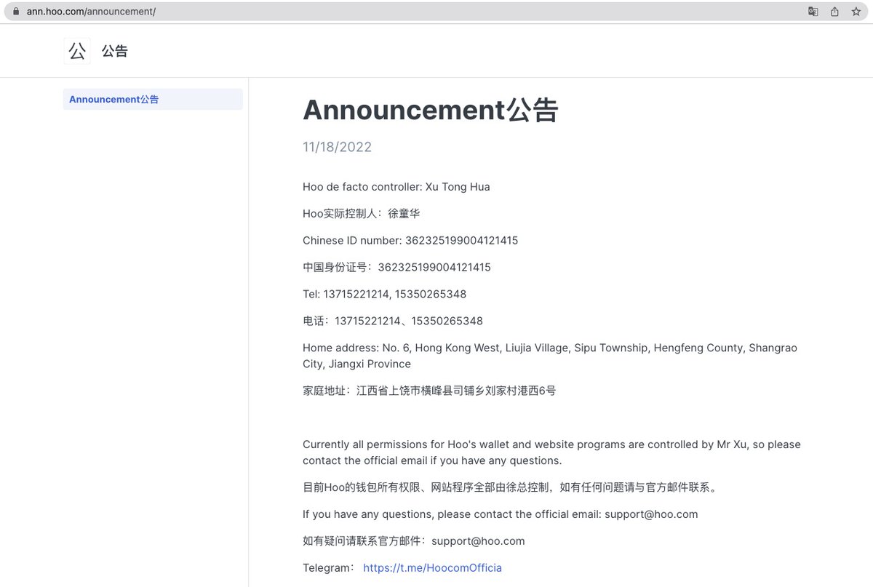Image resolution: width=873 pixels, height=587 pixels.
Task: Click the 'Home address' paragraph
Action: [550, 356]
